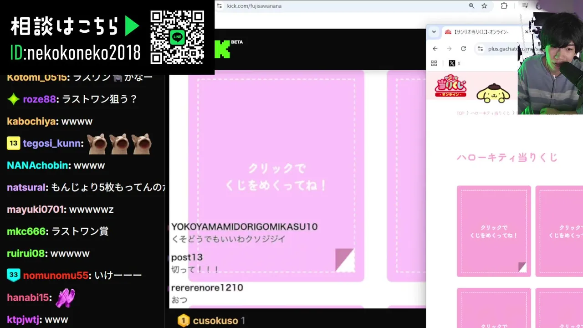Click username ruirui08 in chat
The height and width of the screenshot is (328, 583).
coord(26,253)
